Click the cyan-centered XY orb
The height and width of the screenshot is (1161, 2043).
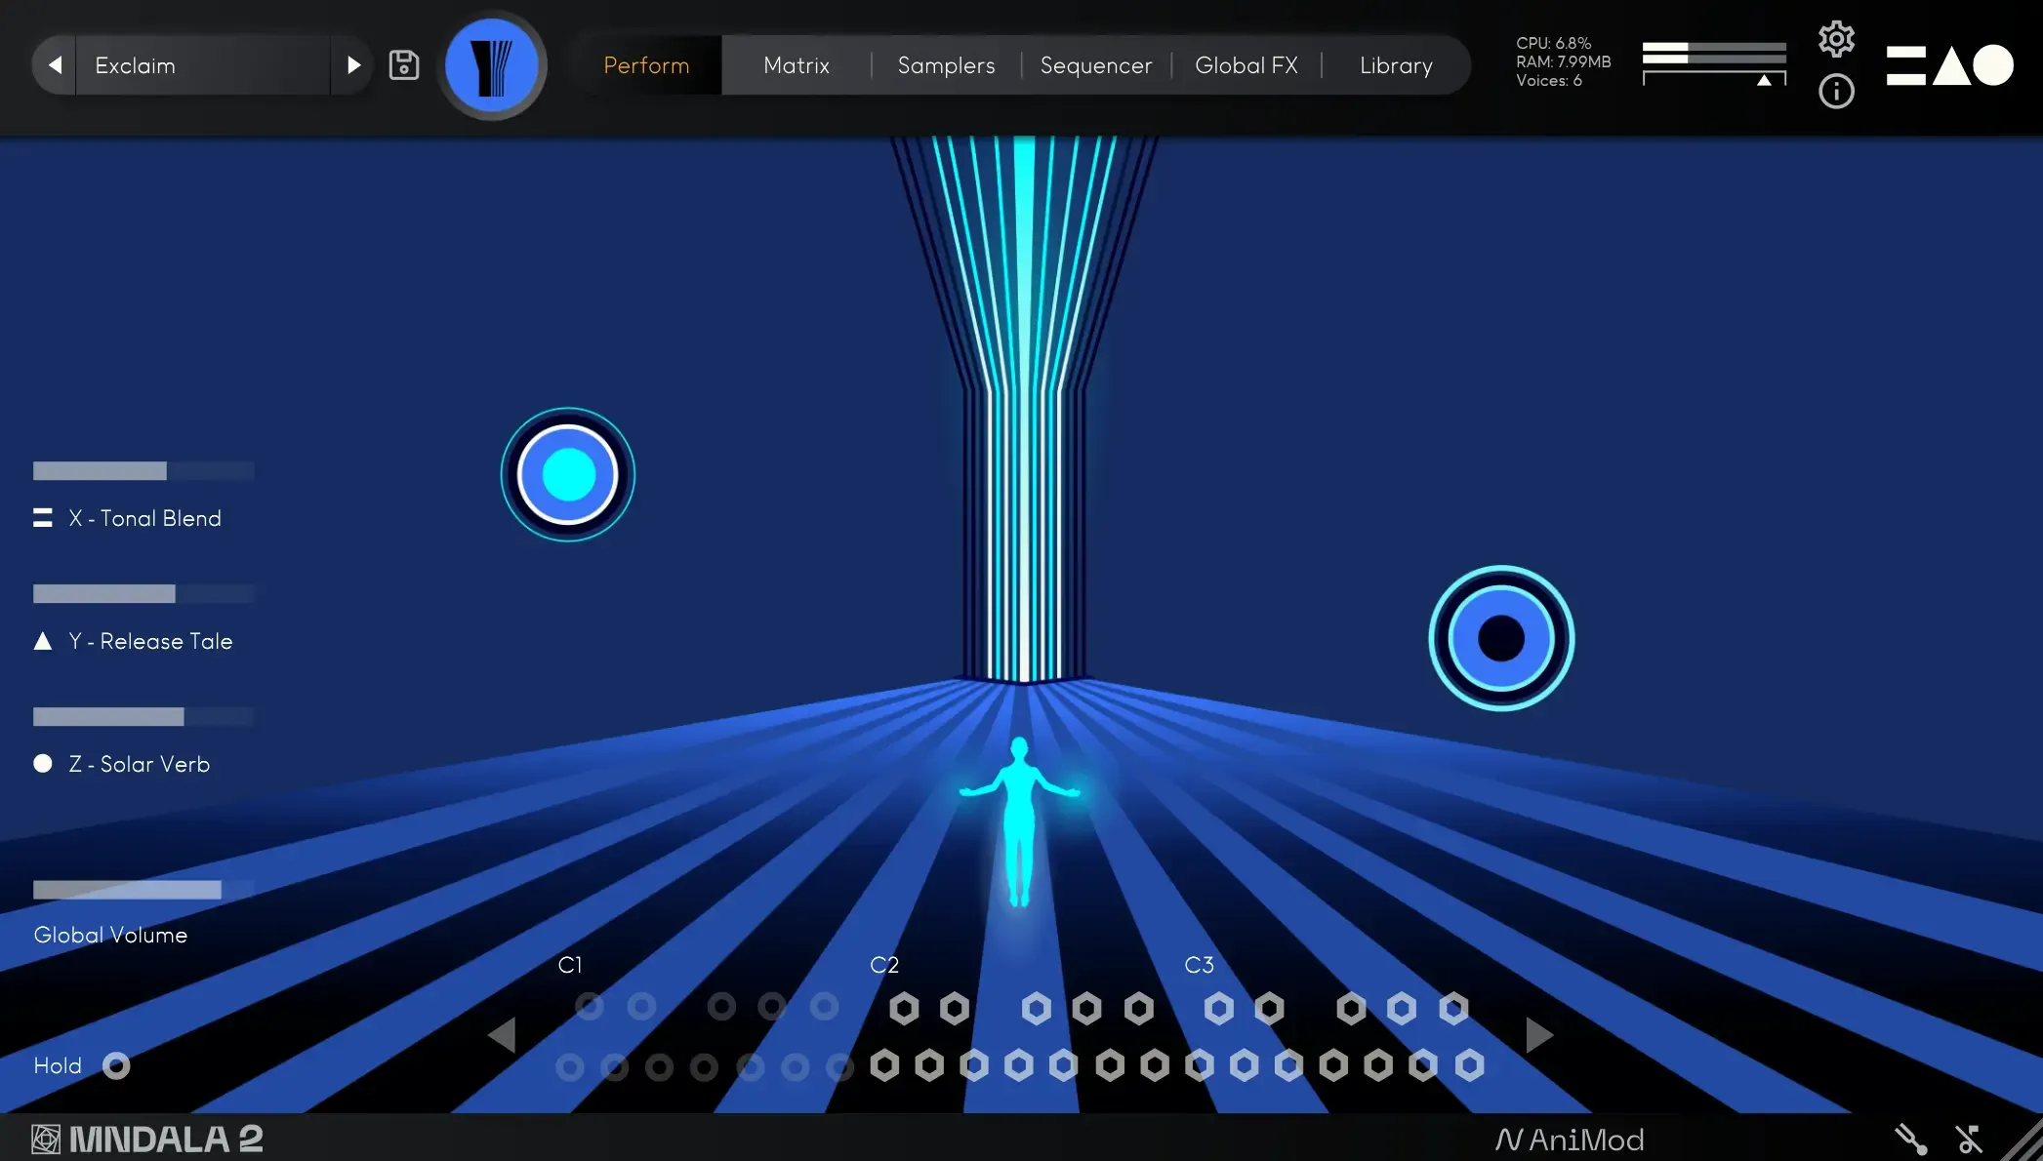[568, 475]
